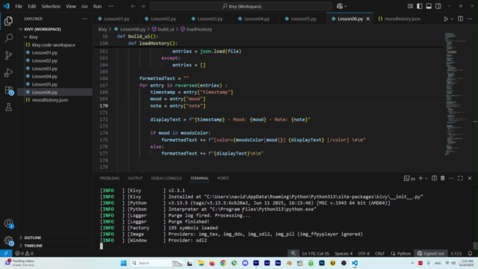Image resolution: width=478 pixels, height=269 pixels.
Task: Click Ln 170, Col 35 status item
Action: point(315,253)
